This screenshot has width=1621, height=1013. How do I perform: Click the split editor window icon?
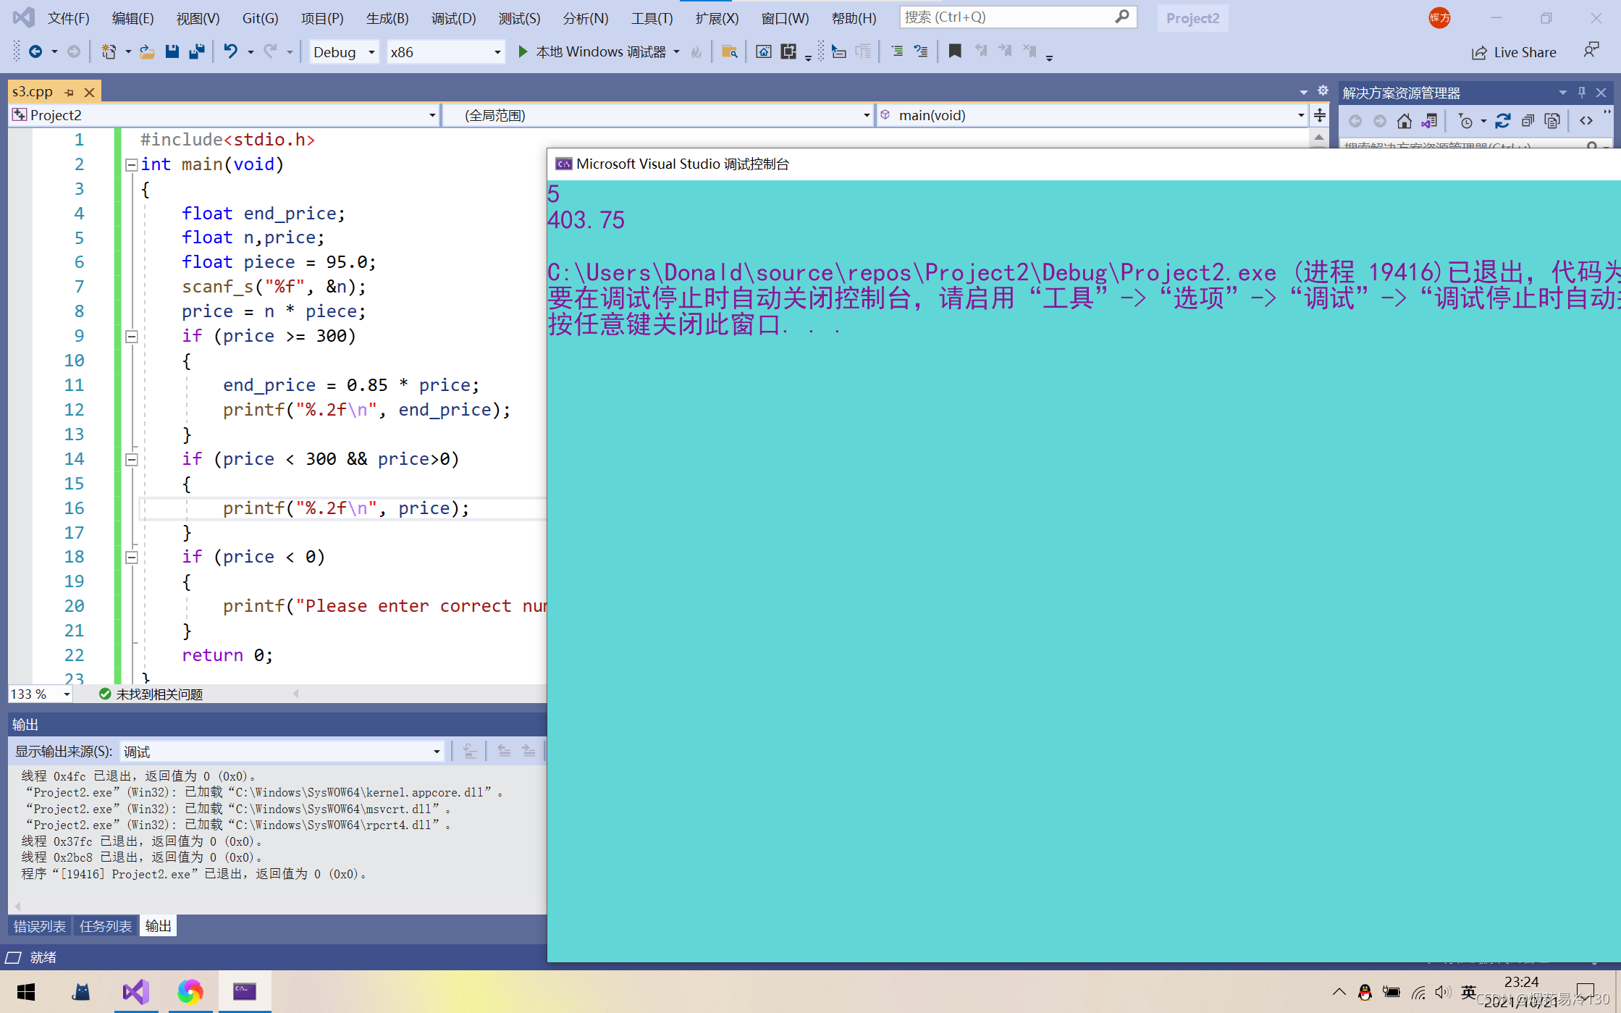(1320, 115)
